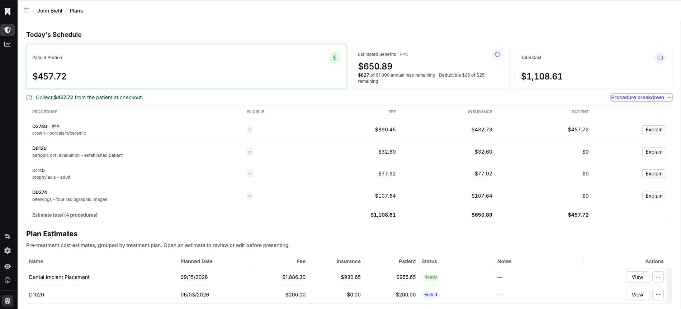
Task: Open more actions for Dental Implant Placement
Action: pos(658,277)
